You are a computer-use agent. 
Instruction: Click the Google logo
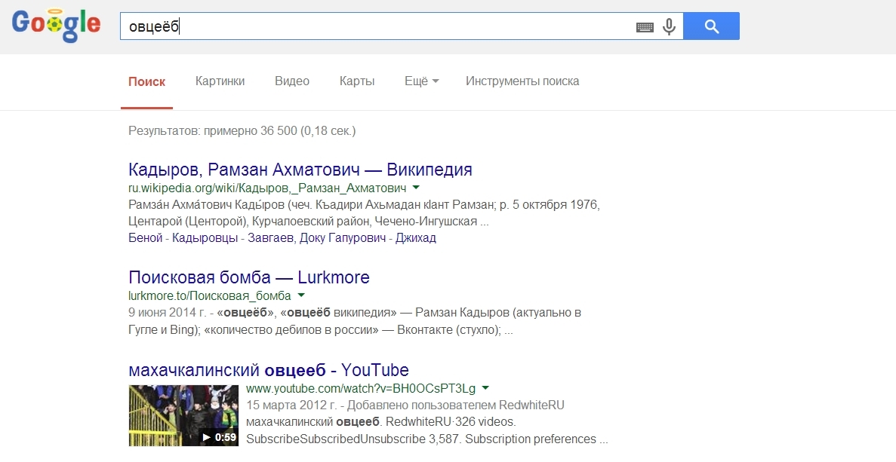[x=56, y=26]
